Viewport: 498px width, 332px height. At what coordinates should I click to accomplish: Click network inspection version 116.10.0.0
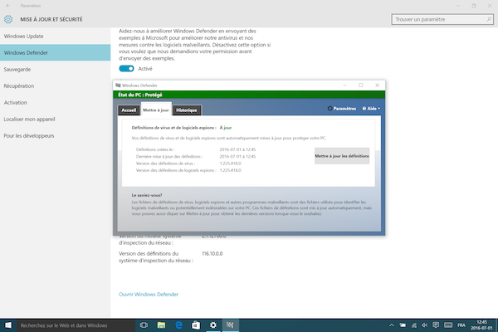(212, 253)
